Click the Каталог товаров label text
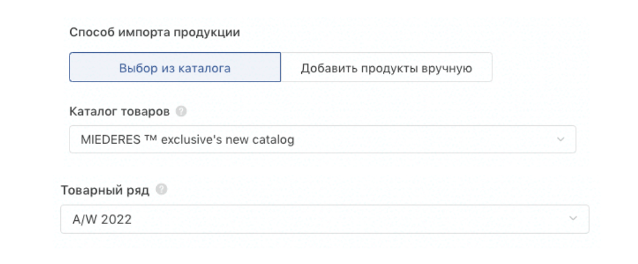This screenshot has height=264, width=638. (x=120, y=111)
